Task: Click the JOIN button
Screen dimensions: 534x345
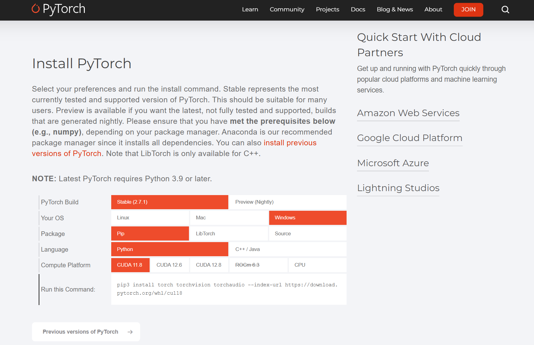Action: (x=468, y=10)
